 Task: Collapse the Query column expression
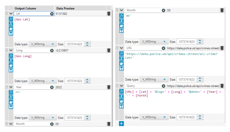tap(121, 86)
